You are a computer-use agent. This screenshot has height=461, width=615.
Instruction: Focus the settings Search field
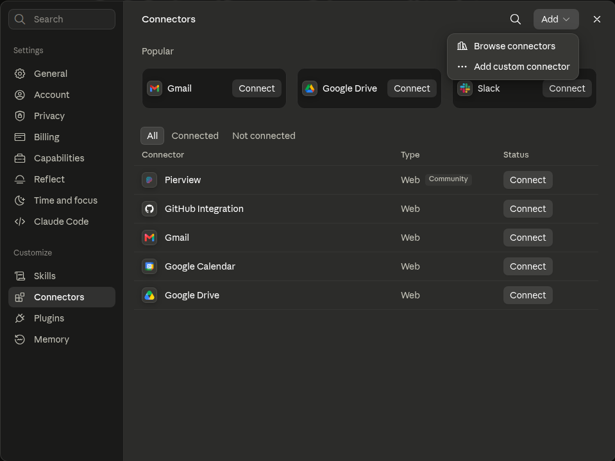click(62, 19)
